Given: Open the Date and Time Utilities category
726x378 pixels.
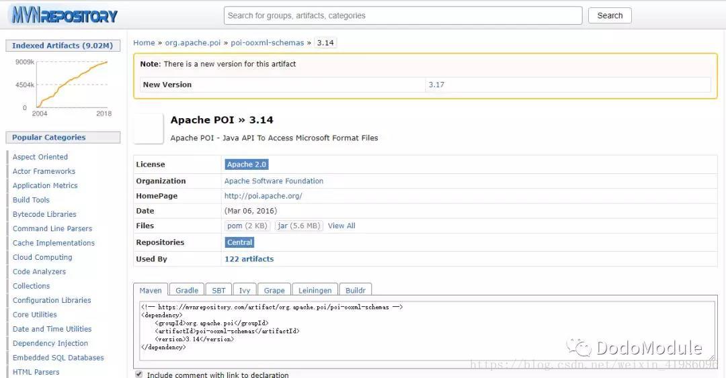Looking at the screenshot, I should point(52,329).
